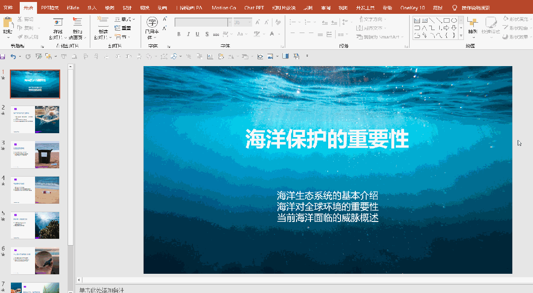
Task: Switch to the Chat PPT tab
Action: (x=254, y=7)
